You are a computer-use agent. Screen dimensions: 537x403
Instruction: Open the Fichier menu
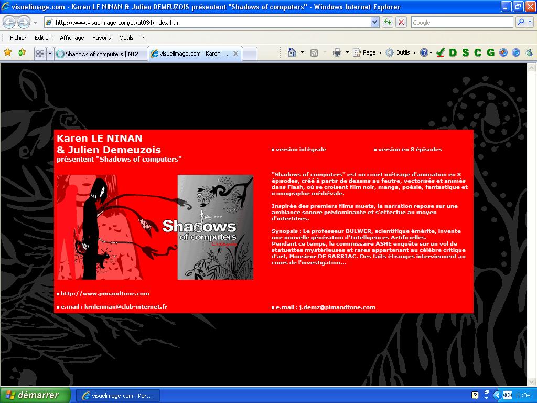18,38
